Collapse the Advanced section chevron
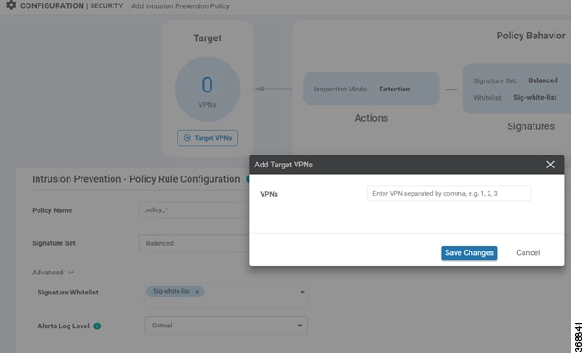582x353 pixels. (70, 273)
